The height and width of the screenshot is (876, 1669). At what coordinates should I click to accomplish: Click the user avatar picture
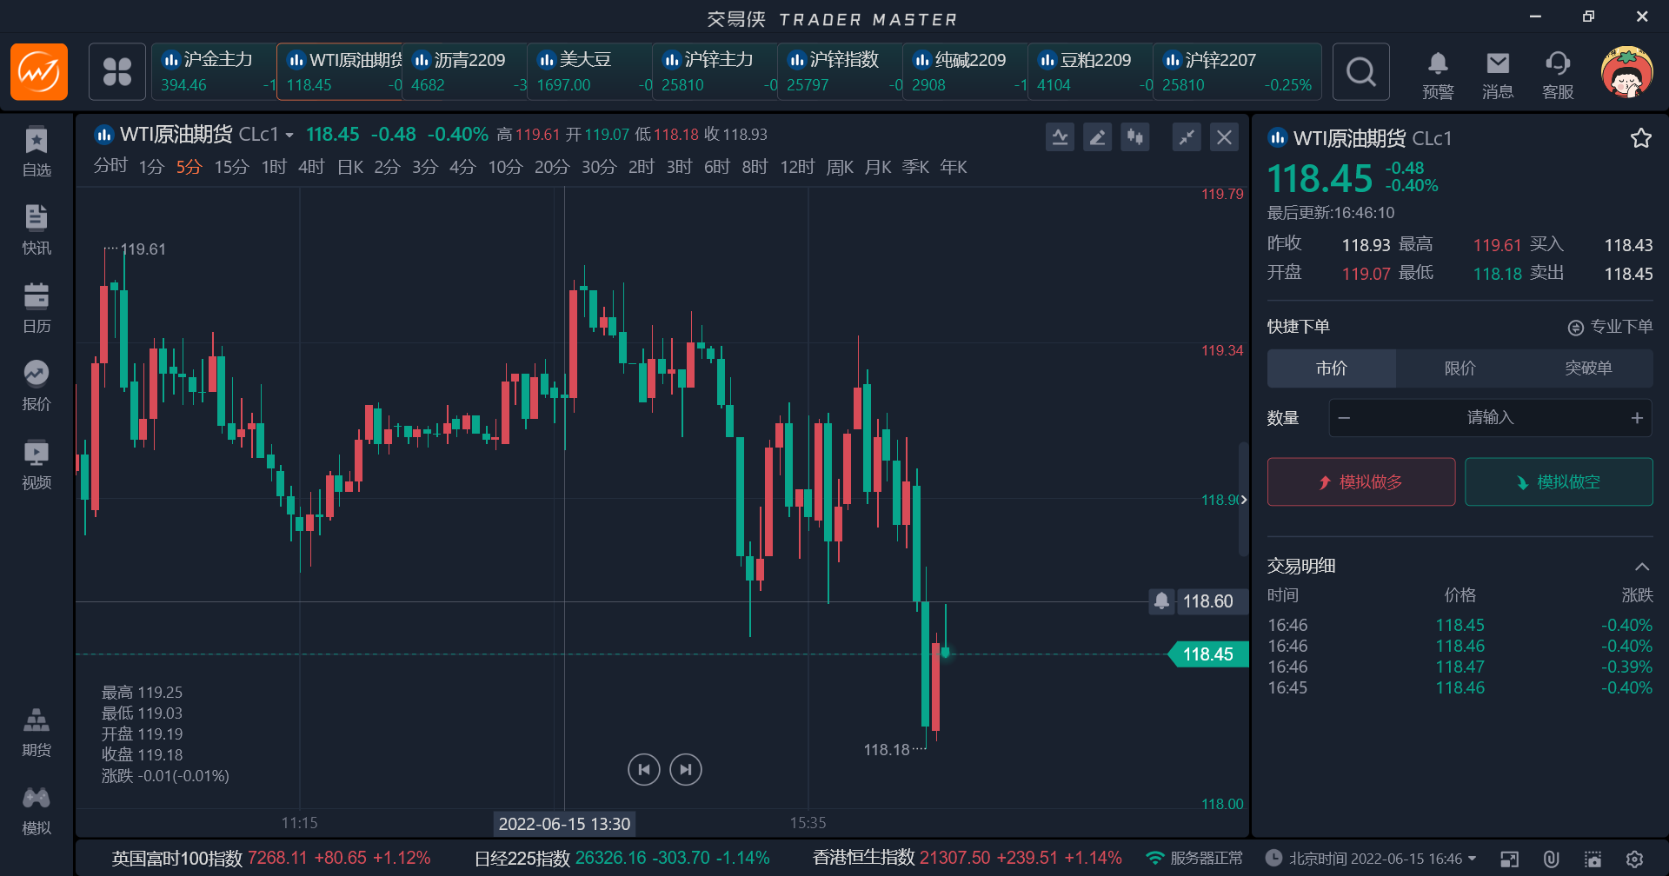(1626, 72)
